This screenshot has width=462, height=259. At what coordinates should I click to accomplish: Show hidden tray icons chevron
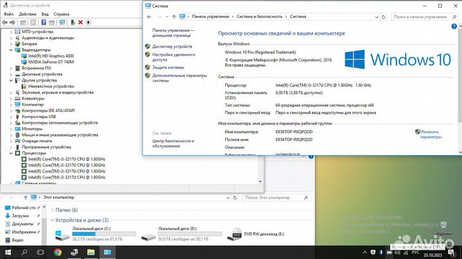point(364,253)
